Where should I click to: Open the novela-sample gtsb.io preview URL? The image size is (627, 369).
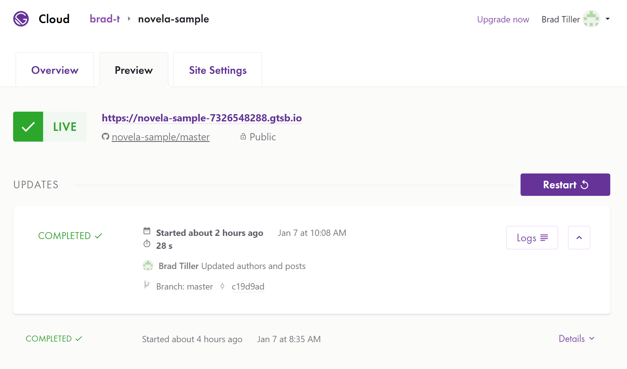pos(202,118)
